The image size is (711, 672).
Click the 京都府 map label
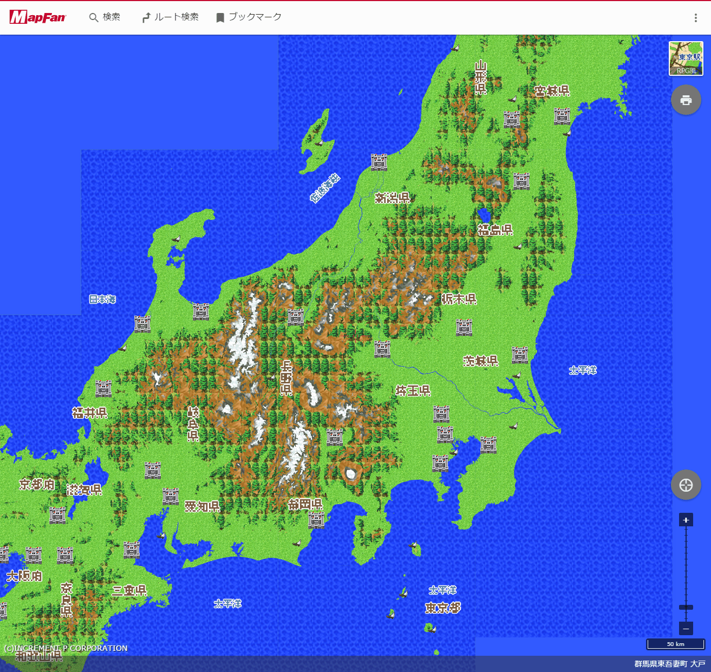pyautogui.click(x=37, y=485)
